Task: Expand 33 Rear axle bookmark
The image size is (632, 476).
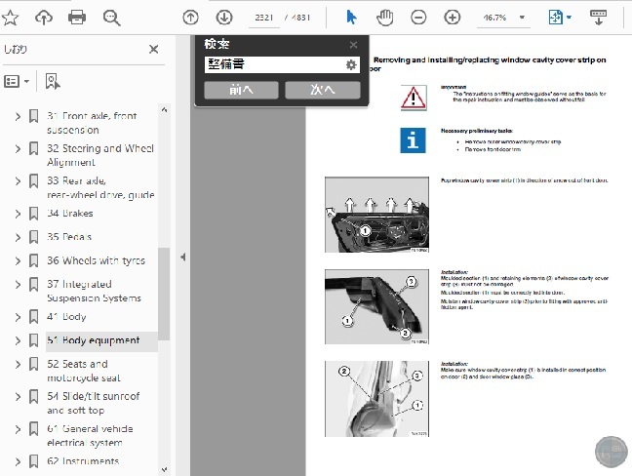Action: [x=18, y=181]
